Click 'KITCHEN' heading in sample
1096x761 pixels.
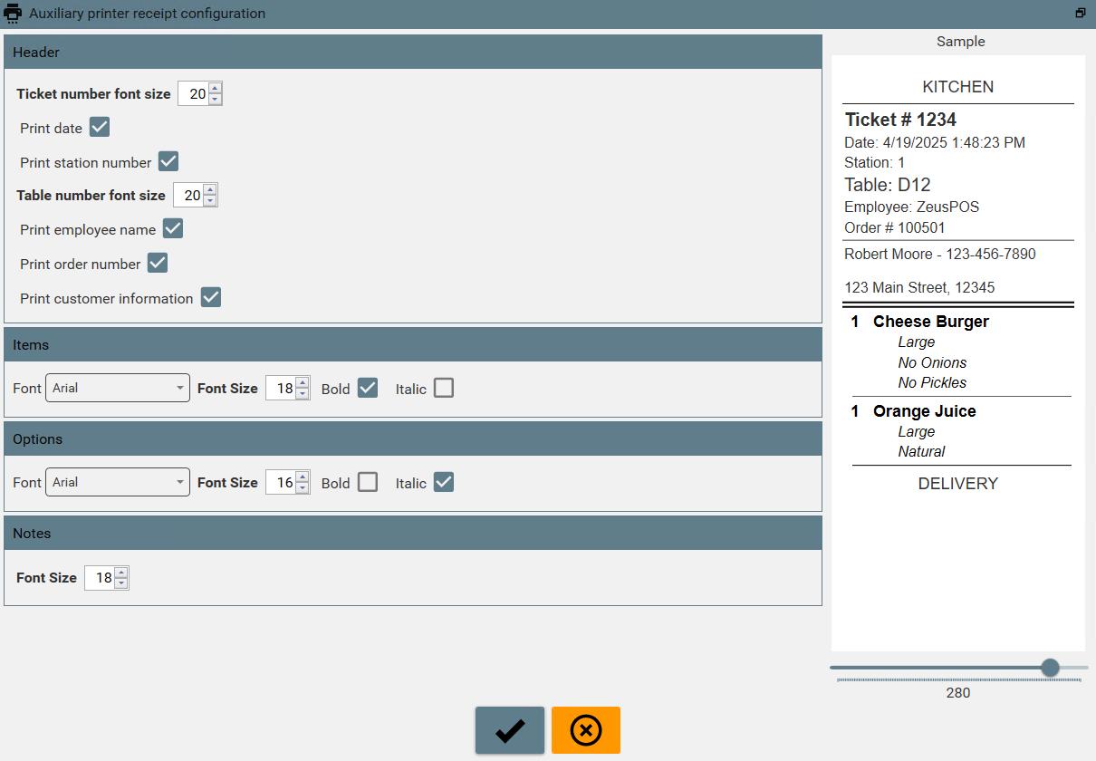pyautogui.click(x=958, y=87)
